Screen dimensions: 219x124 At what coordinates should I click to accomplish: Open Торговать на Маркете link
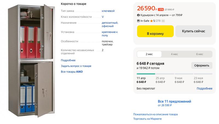(x=147, y=119)
